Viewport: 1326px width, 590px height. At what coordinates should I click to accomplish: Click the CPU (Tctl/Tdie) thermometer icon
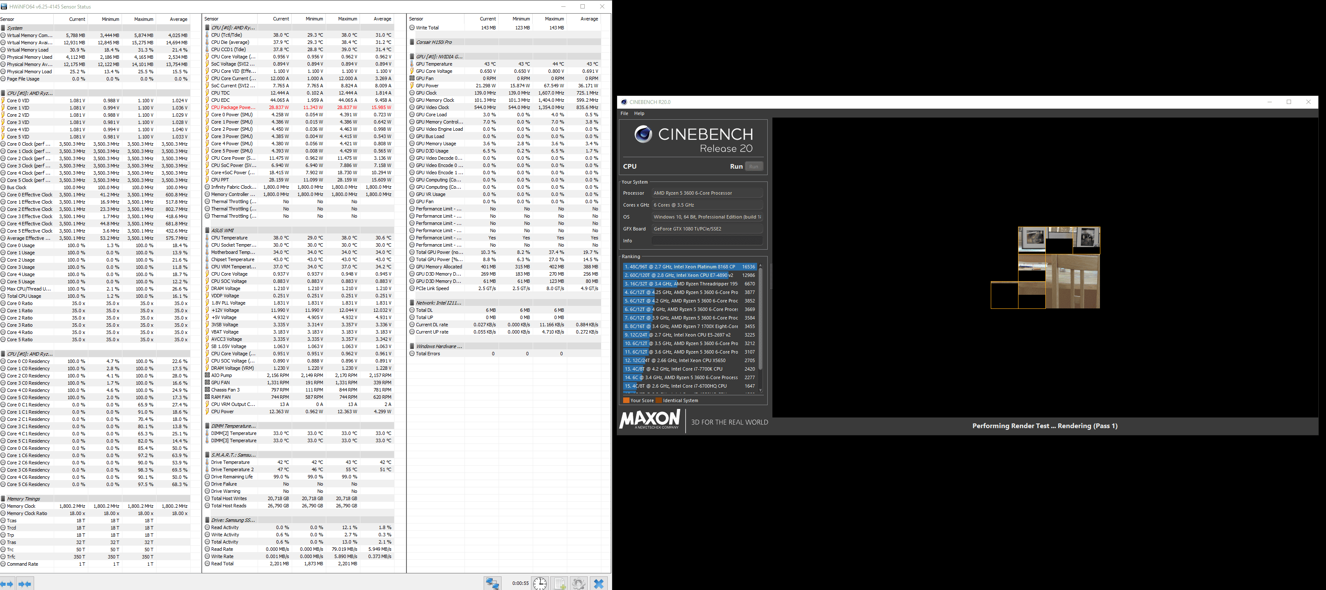click(207, 35)
